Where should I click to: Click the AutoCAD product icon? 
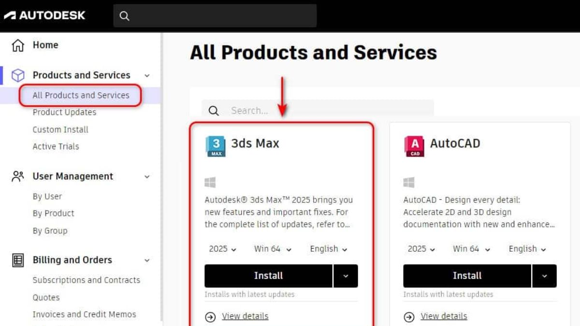(414, 146)
